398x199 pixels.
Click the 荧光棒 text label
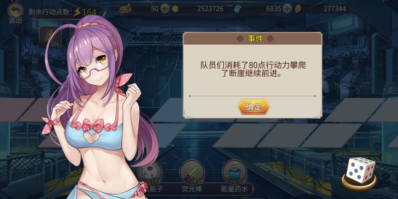point(192,189)
